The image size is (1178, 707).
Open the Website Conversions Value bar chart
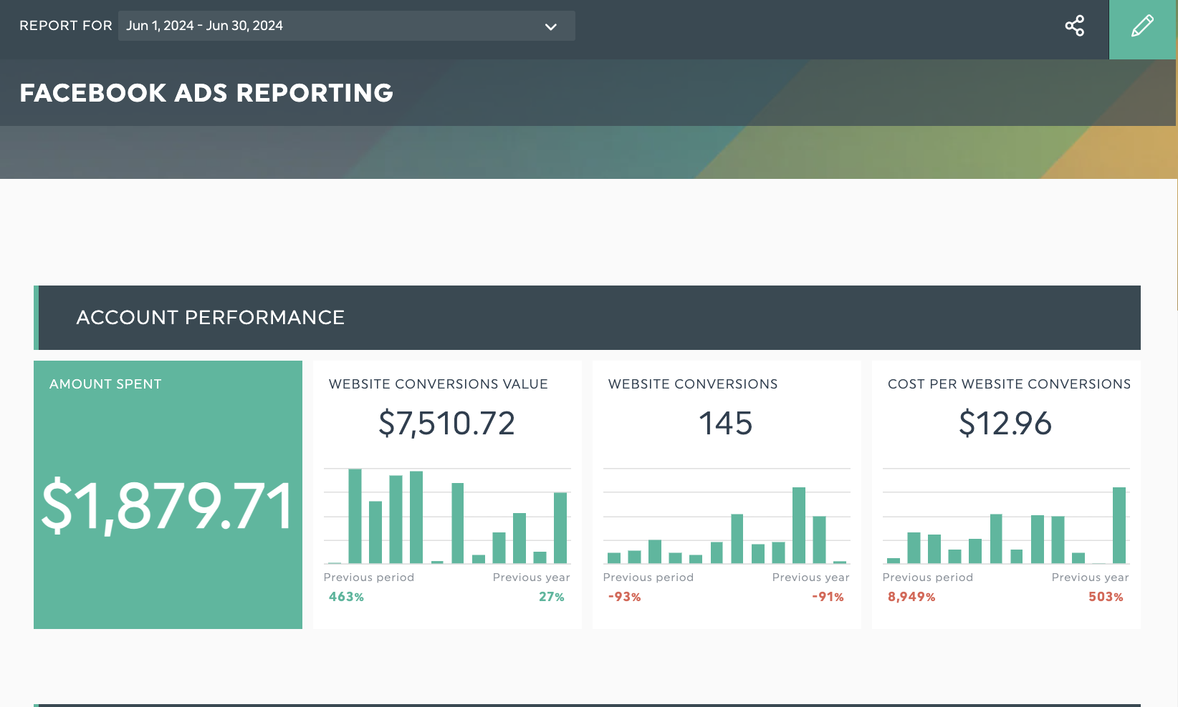click(x=447, y=516)
